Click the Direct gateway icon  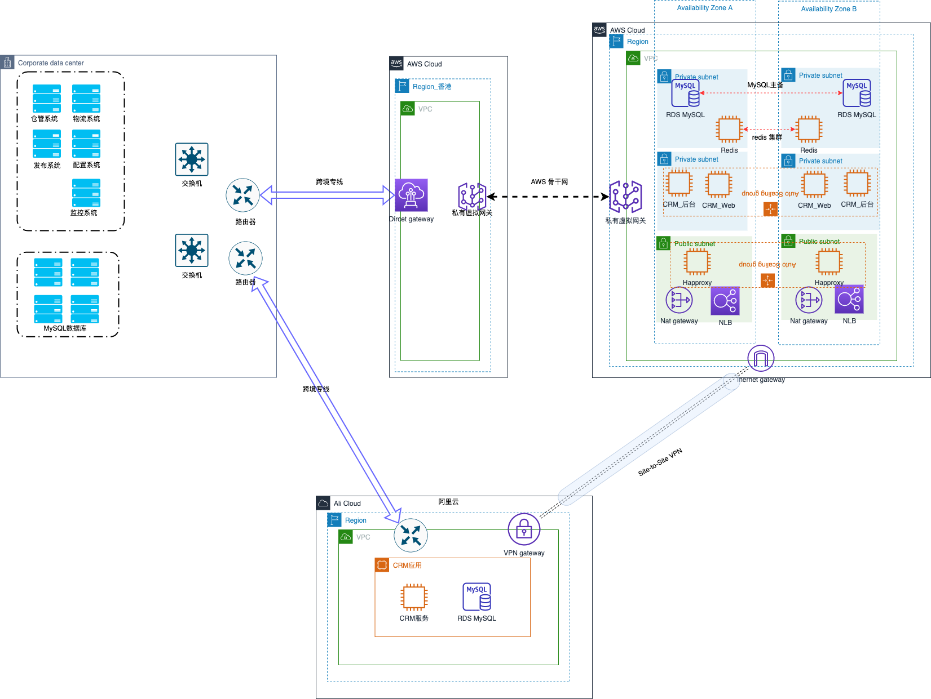[411, 195]
